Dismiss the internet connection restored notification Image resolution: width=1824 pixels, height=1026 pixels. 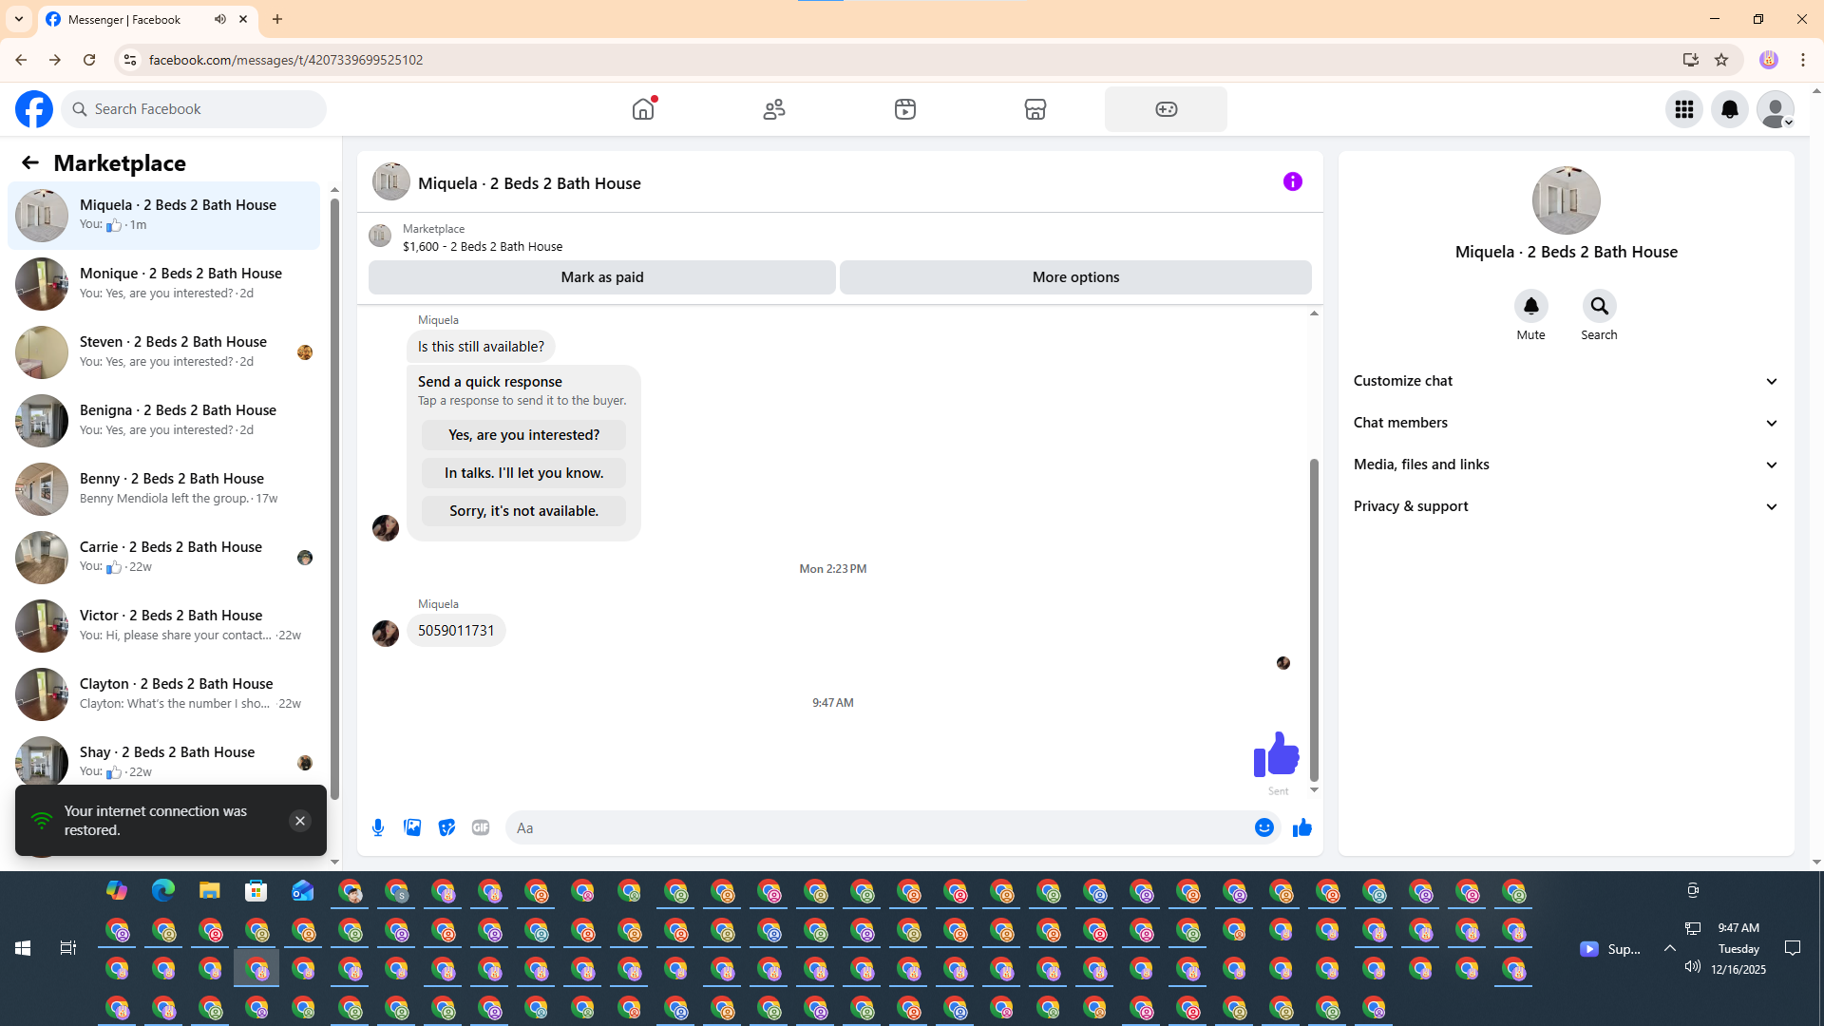(300, 821)
